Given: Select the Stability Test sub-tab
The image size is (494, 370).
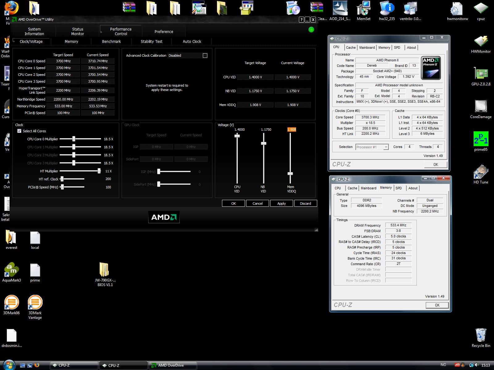Looking at the screenshot, I should click(152, 41).
